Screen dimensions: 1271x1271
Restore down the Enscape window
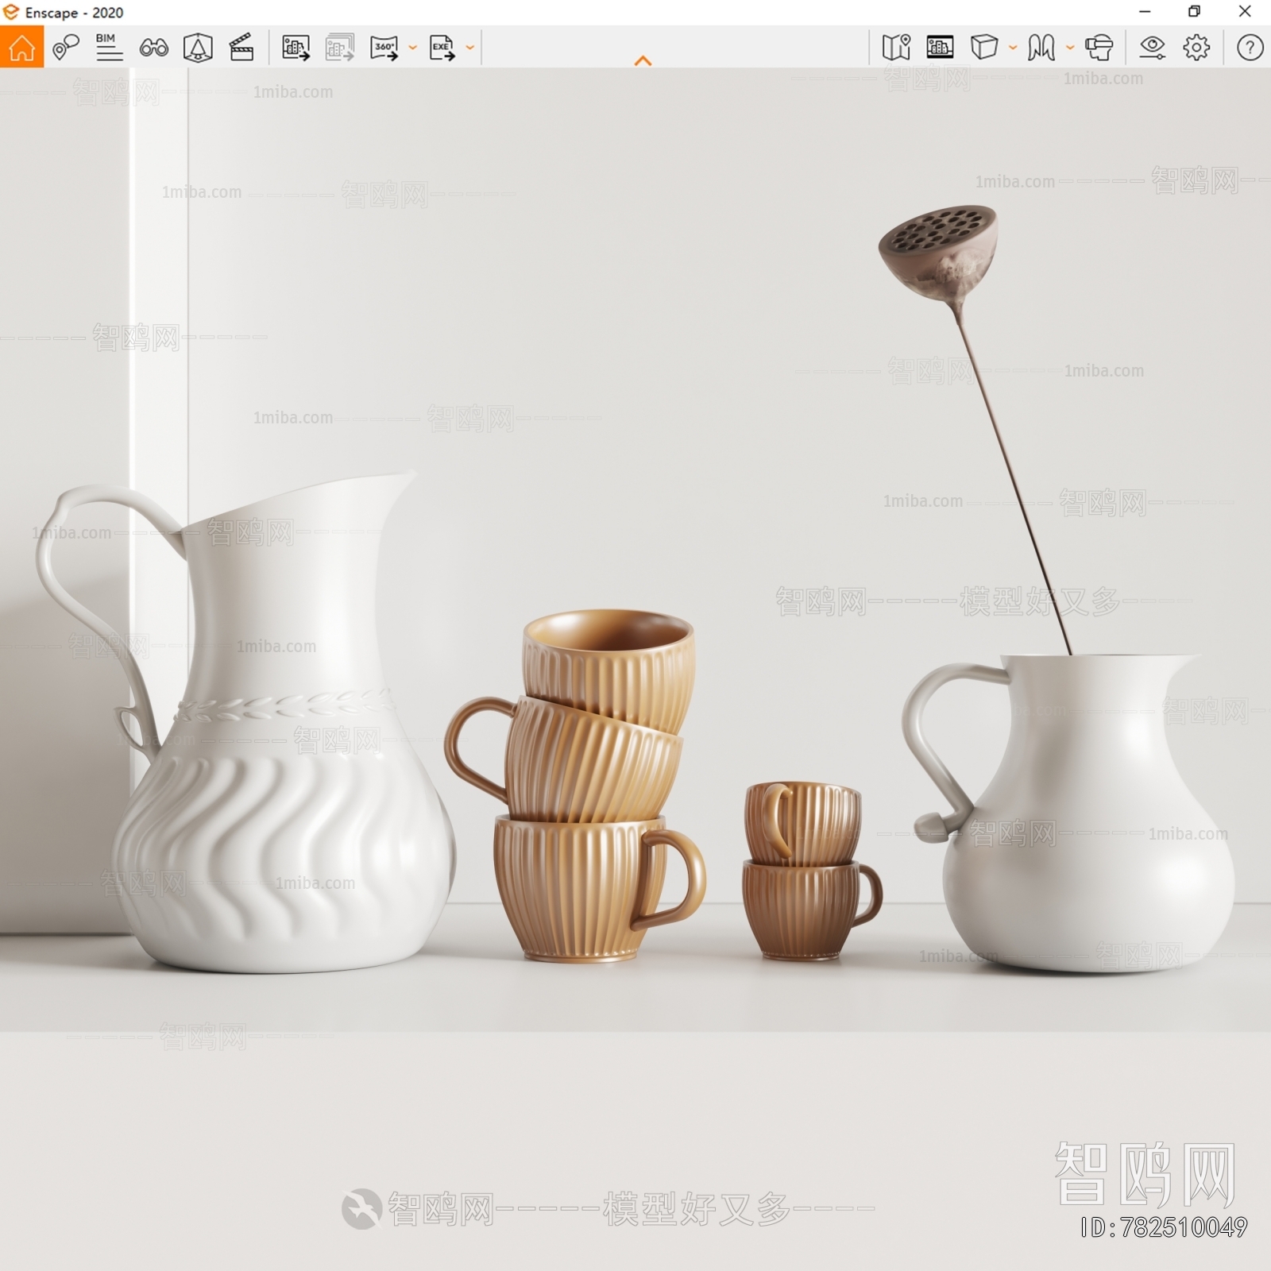click(1194, 12)
